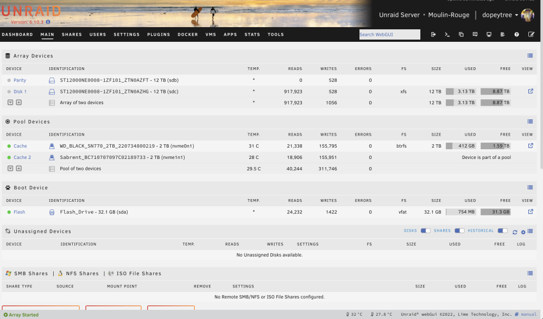Viewport: 543px width, 319px height.
Task: Click the Boot Device list view icon
Action: [x=530, y=188]
